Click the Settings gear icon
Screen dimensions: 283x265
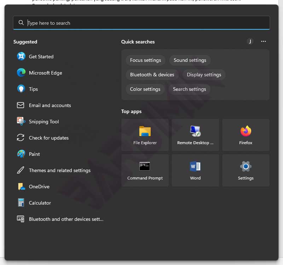(x=246, y=166)
